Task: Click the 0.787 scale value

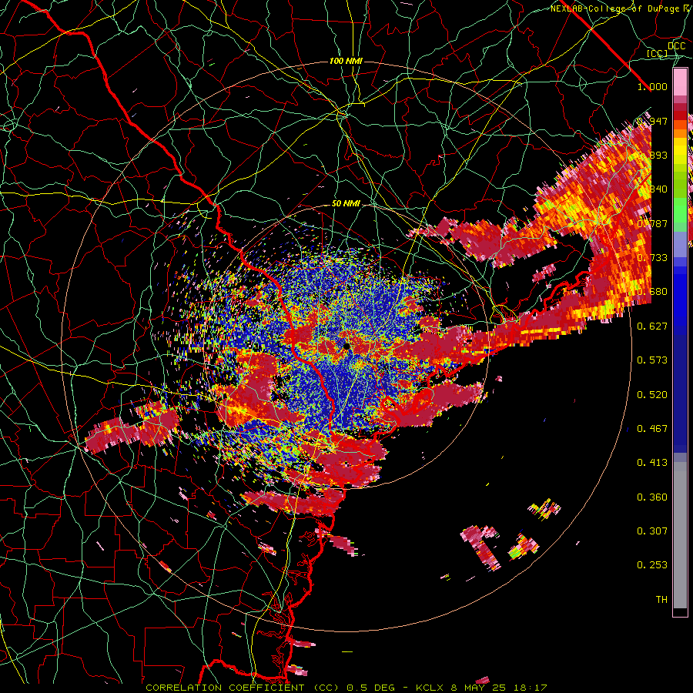Action: click(x=652, y=223)
